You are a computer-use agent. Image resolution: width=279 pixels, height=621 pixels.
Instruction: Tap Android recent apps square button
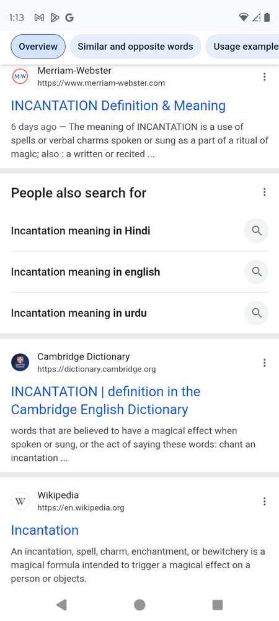(218, 605)
